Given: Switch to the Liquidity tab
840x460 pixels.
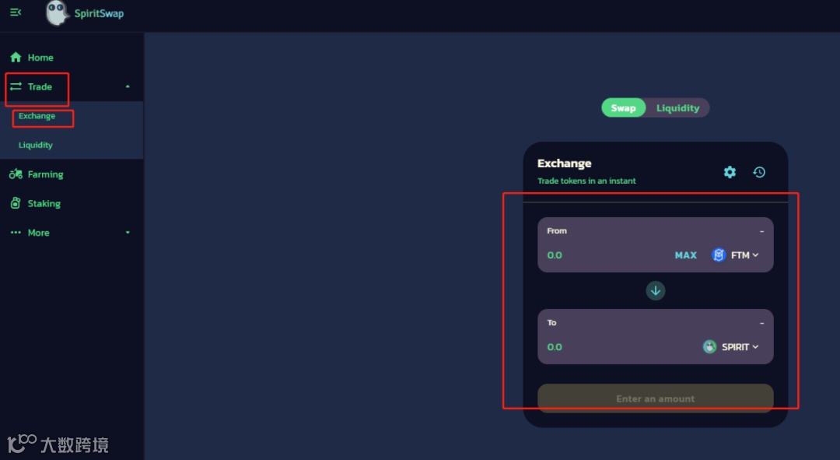Looking at the screenshot, I should 677,107.
